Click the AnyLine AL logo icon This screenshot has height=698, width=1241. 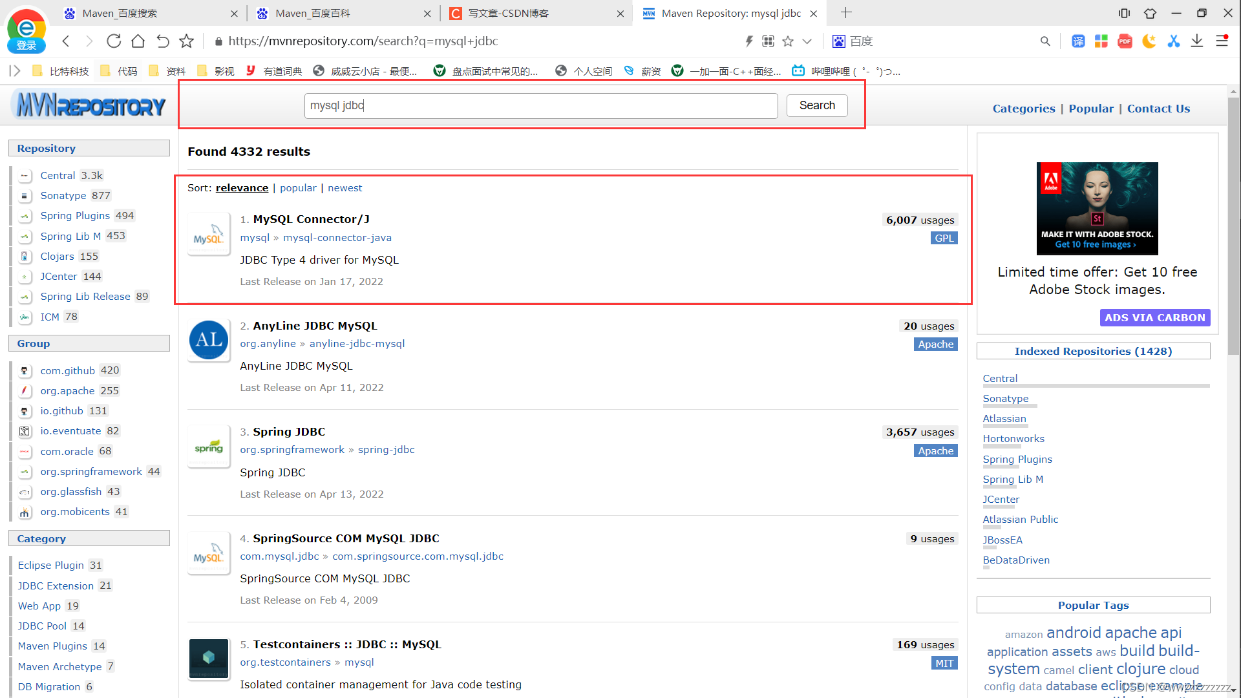pyautogui.click(x=208, y=341)
